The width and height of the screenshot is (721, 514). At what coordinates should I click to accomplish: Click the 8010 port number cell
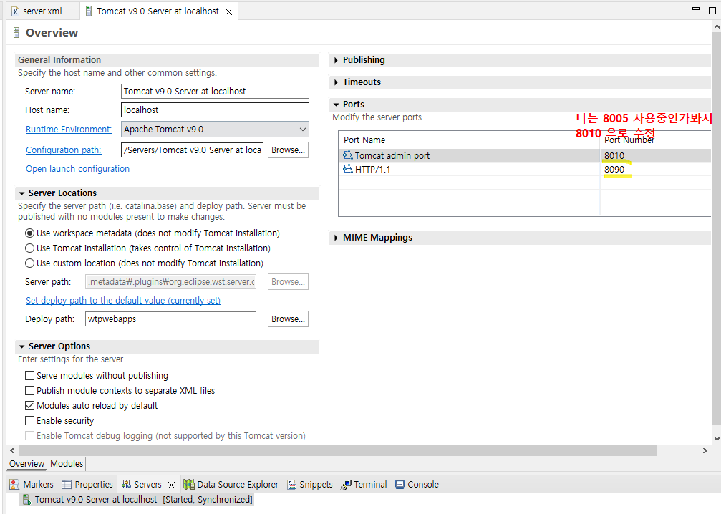(614, 155)
